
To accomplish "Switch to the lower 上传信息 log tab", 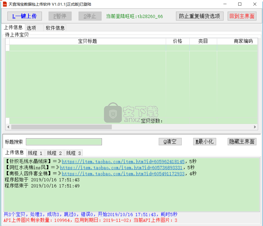I will (15, 153).
